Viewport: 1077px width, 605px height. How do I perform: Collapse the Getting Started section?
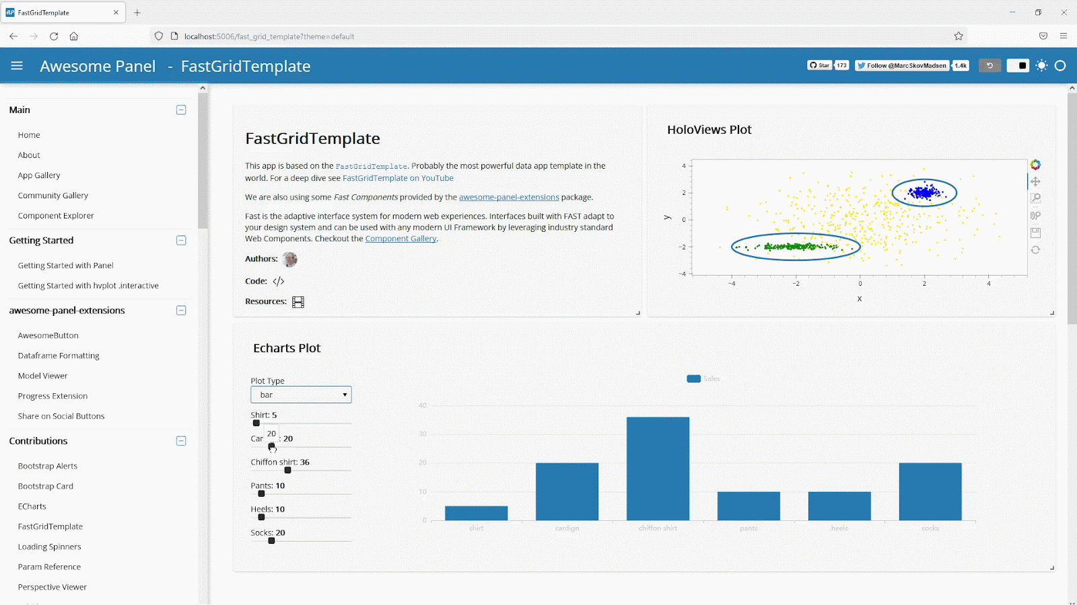point(181,240)
